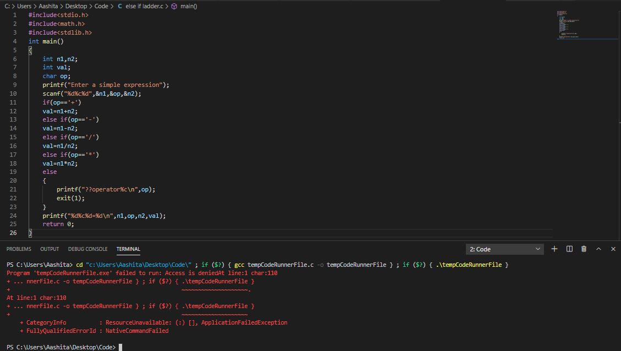
Task: Click the 'if(op=='+')' condition
Action: pyautogui.click(x=62, y=102)
